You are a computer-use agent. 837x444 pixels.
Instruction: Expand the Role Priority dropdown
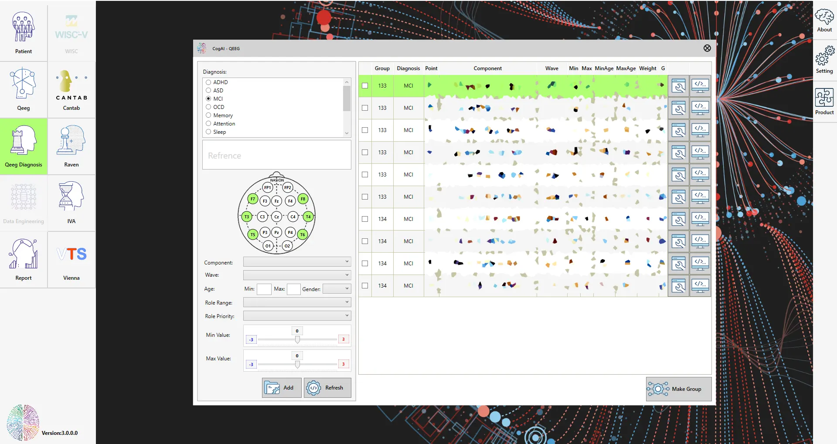tap(297, 316)
